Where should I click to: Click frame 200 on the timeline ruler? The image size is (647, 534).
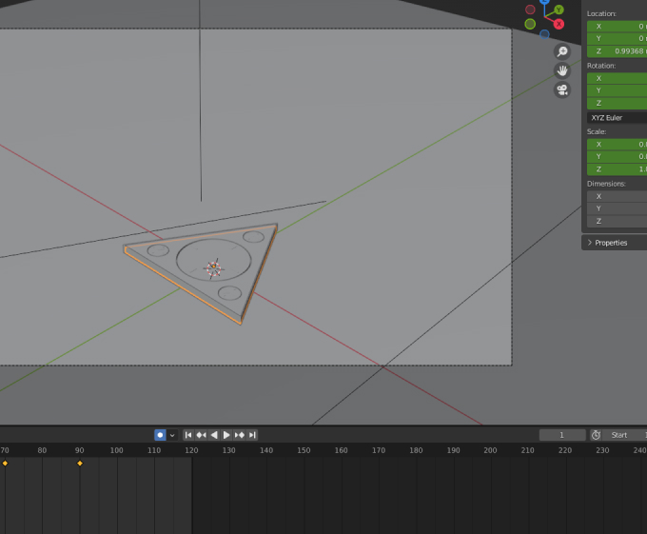tap(490, 450)
